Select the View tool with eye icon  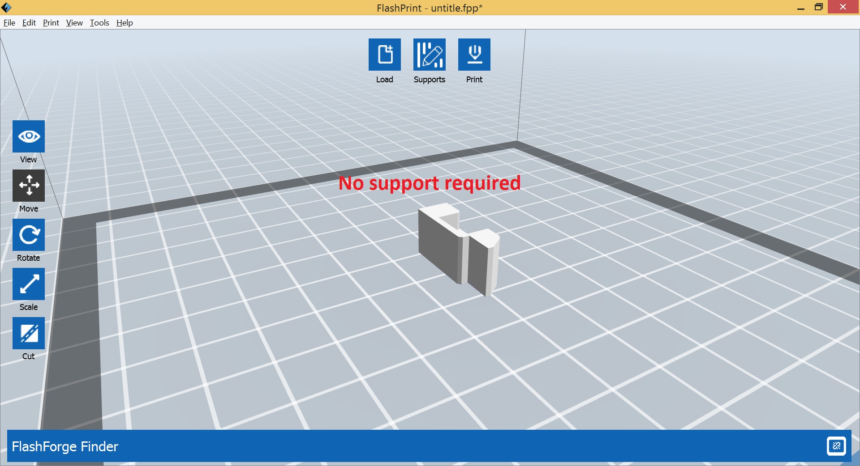click(29, 136)
